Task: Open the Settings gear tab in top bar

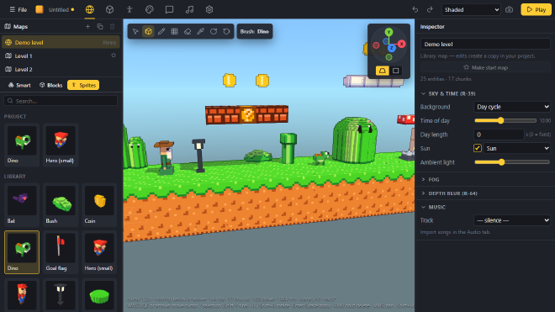Action: (x=209, y=9)
